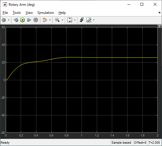162x146 pixels.
Task: Open the Configuration Properties gear icon
Action: [4, 20]
